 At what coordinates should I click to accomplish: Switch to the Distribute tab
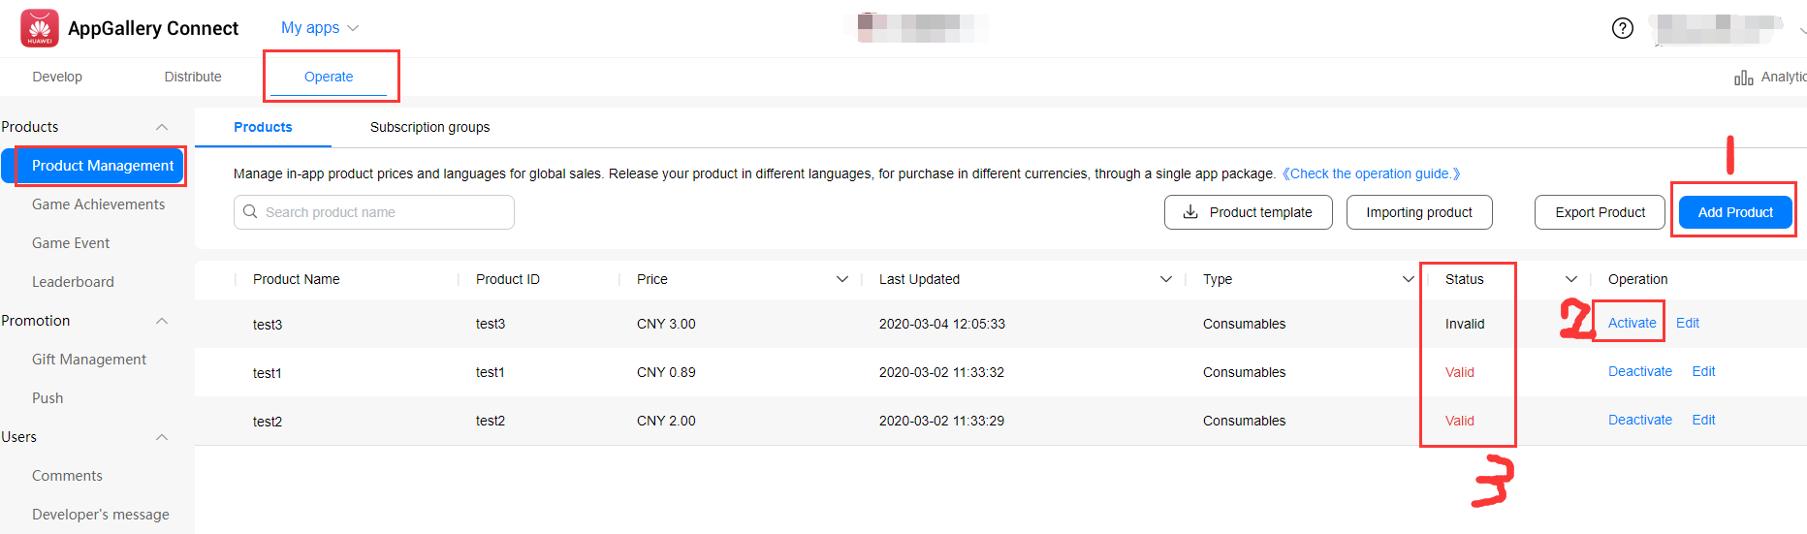193,77
